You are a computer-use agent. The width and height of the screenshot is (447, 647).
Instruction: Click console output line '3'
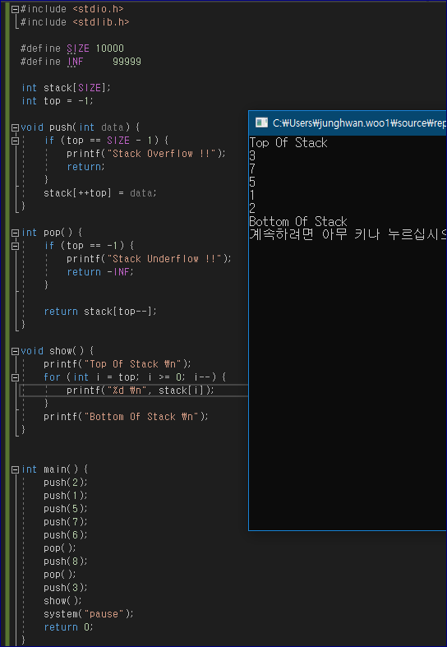252,156
